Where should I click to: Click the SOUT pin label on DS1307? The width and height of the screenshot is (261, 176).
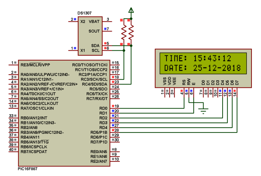94,31
